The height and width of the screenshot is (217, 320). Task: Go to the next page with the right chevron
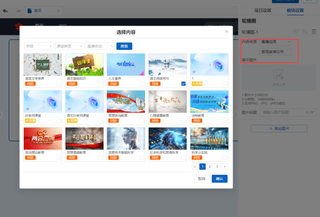click(225, 167)
